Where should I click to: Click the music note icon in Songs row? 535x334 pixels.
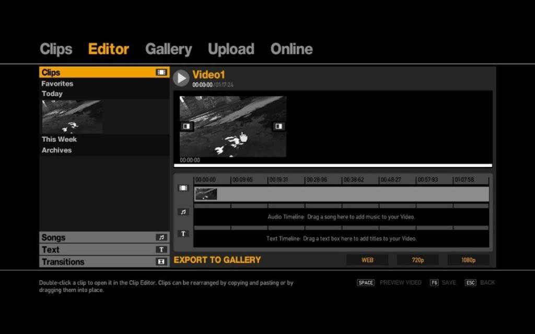(x=162, y=237)
